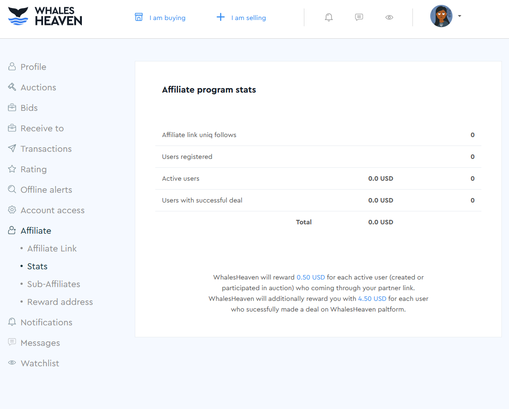Viewport: 509px width, 409px height.
Task: Click the Receive to briefcase icon
Action: click(x=12, y=128)
